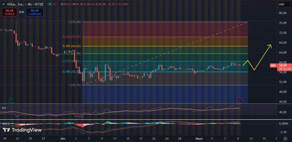Click 68,00 on the price axis
292x142 pixels.
(283, 42)
